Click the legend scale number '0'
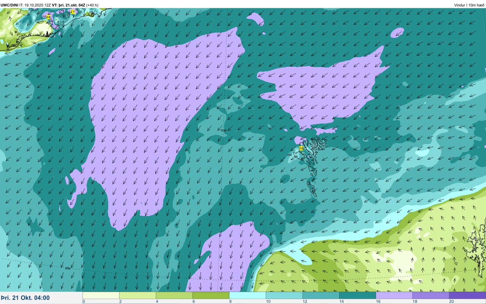 [x=84, y=302]
